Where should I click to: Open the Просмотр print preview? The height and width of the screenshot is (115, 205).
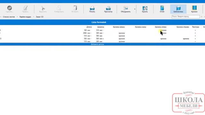(108, 9)
